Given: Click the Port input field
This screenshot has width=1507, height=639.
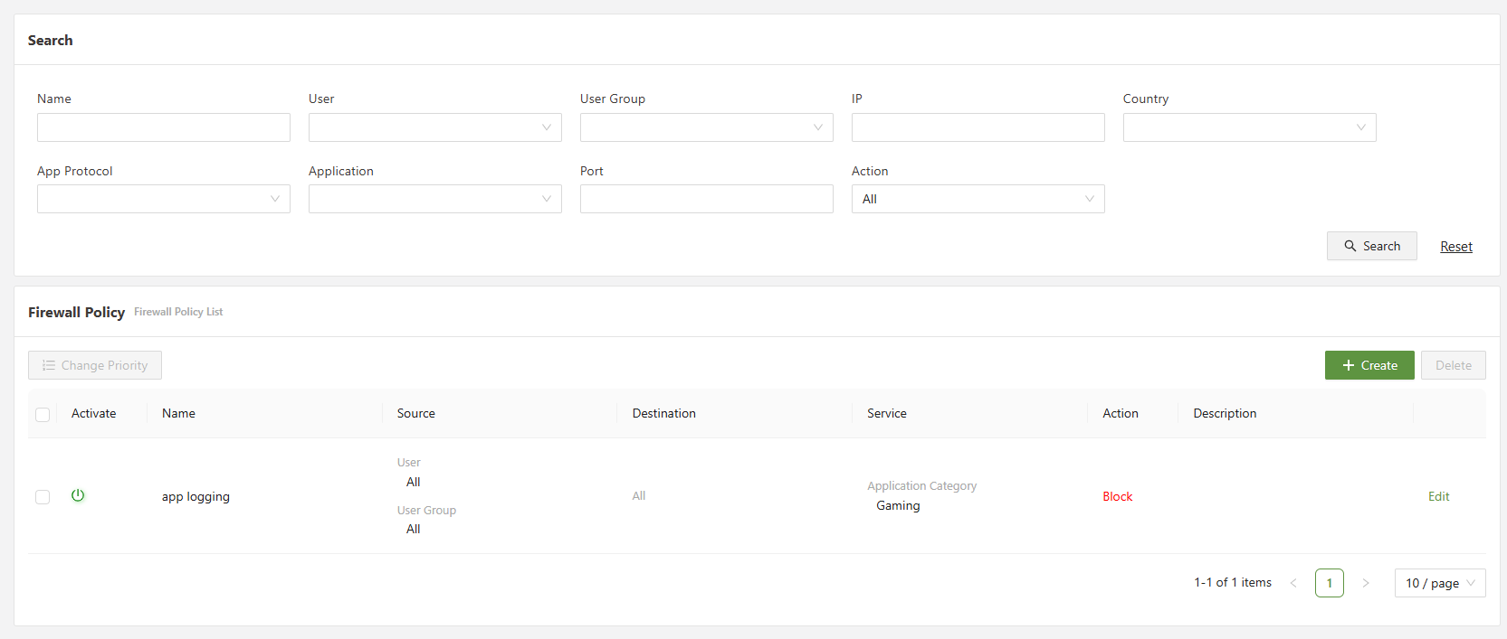Looking at the screenshot, I should coord(706,199).
